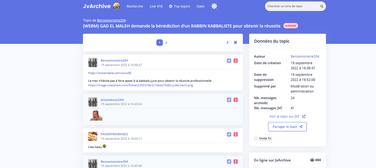Viewport: 376px width, 168px height.
Task: Open the Recherche menu item
Action: click(x=135, y=6)
